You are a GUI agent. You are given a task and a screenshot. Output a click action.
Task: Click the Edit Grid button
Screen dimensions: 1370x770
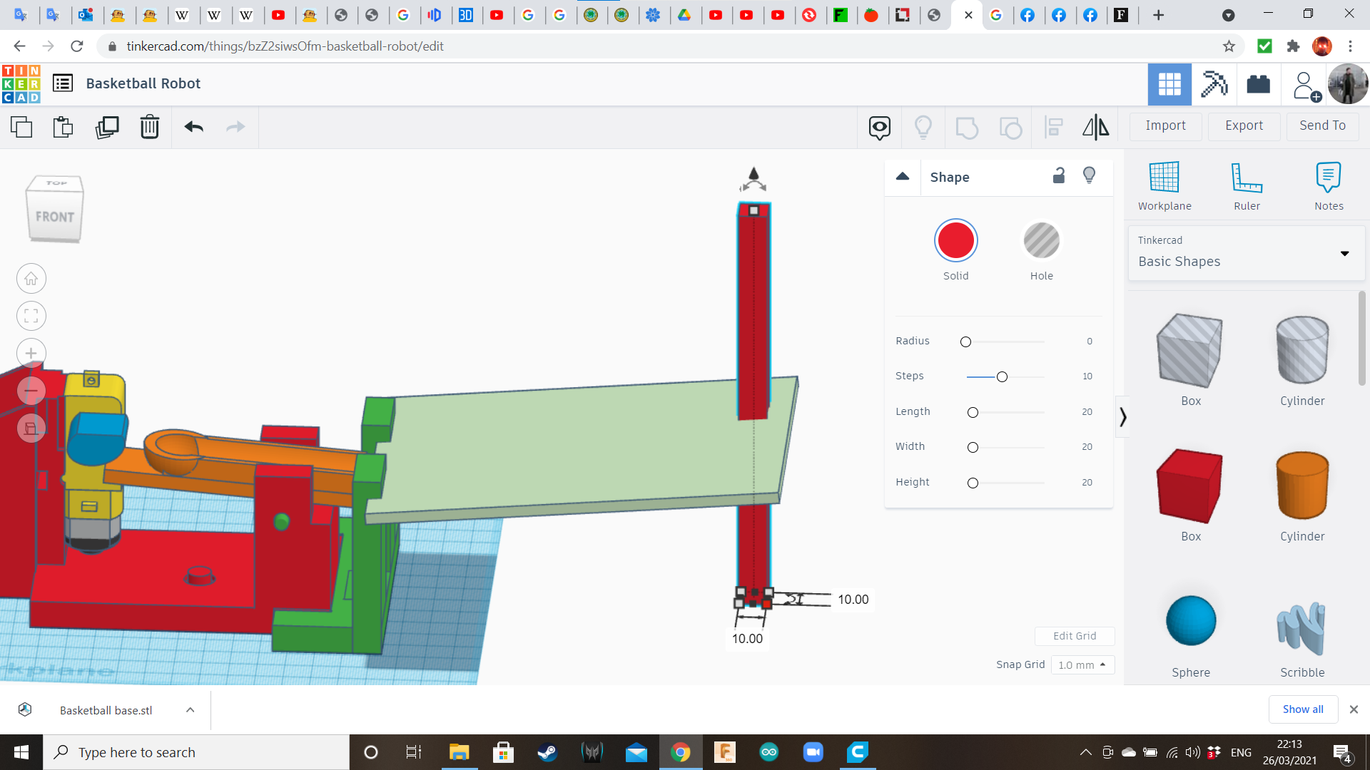1074,635
